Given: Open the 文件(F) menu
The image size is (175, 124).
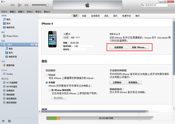Looking at the screenshot, I should [4, 12].
